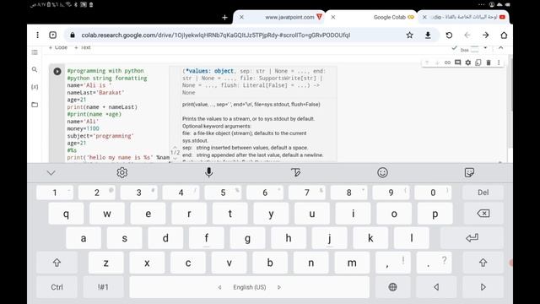
Task: Go to browser home page
Action: 504,35
